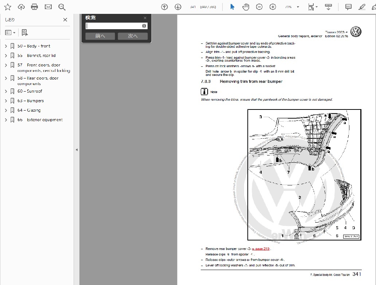The width and height of the screenshot is (376, 285).
Task: Expand the 58 Rear doors bookmark
Action: (x=6, y=78)
